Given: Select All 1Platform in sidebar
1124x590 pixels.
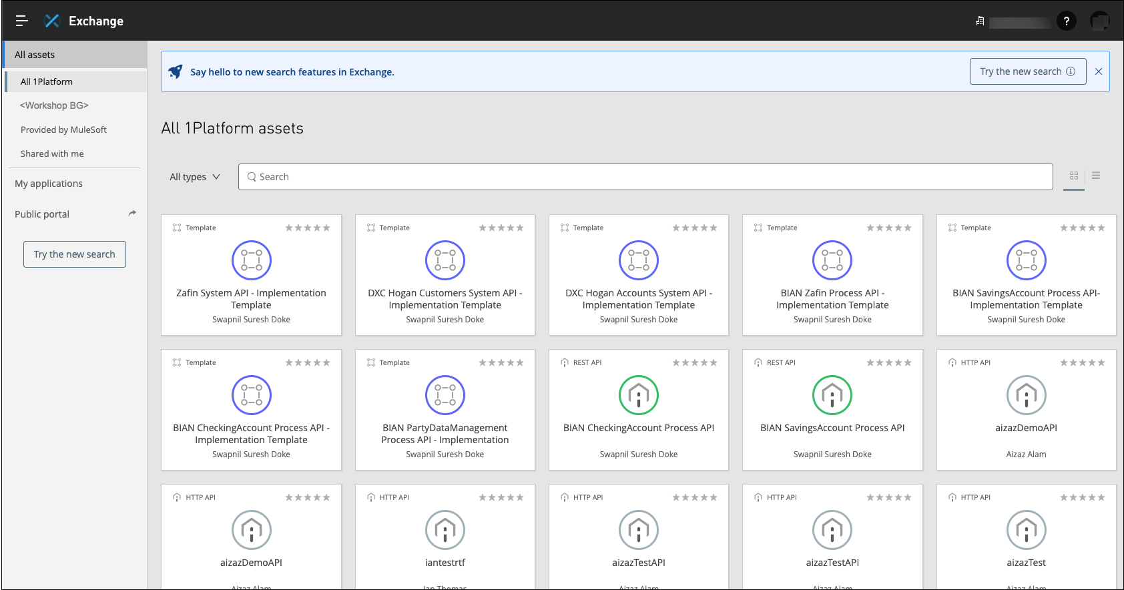Looking at the screenshot, I should 75,81.
